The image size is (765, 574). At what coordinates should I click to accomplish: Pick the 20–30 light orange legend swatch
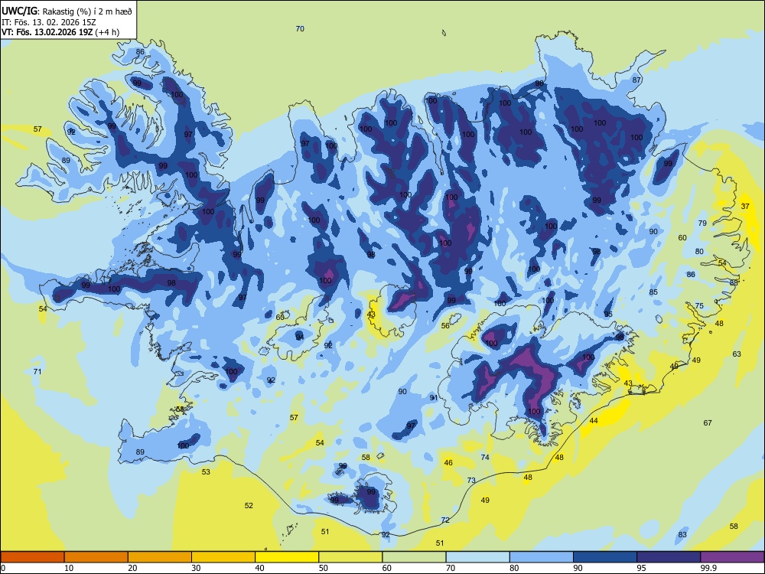160,557
